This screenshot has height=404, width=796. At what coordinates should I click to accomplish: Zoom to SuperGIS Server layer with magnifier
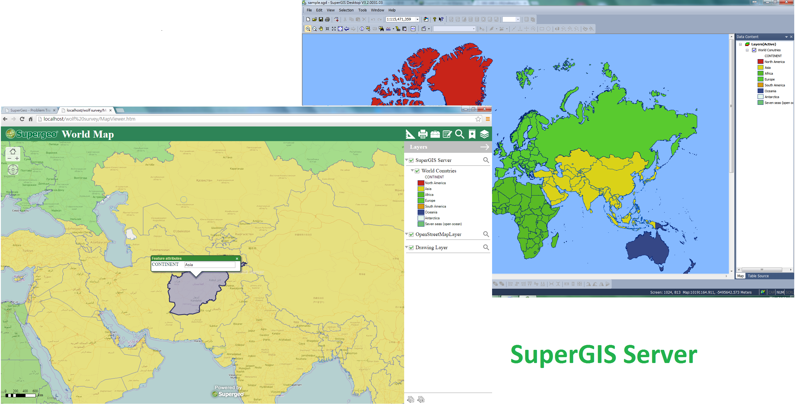click(x=486, y=160)
